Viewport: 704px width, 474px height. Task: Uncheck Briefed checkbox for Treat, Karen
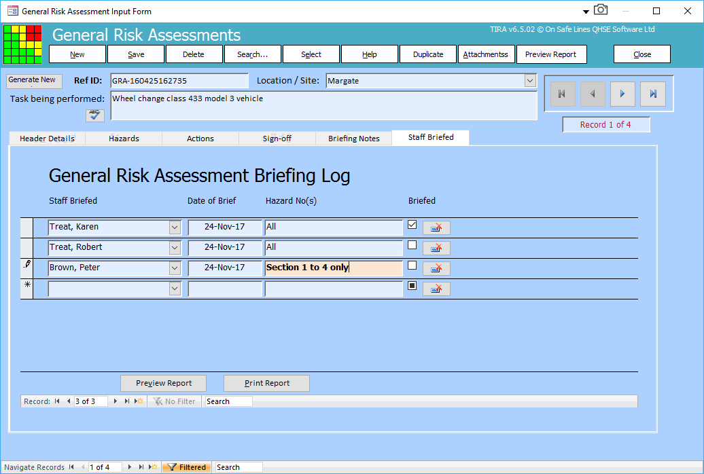tap(412, 224)
